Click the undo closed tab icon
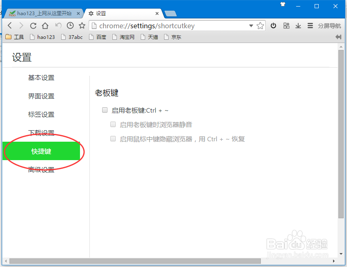347x267 pixels. [58, 25]
